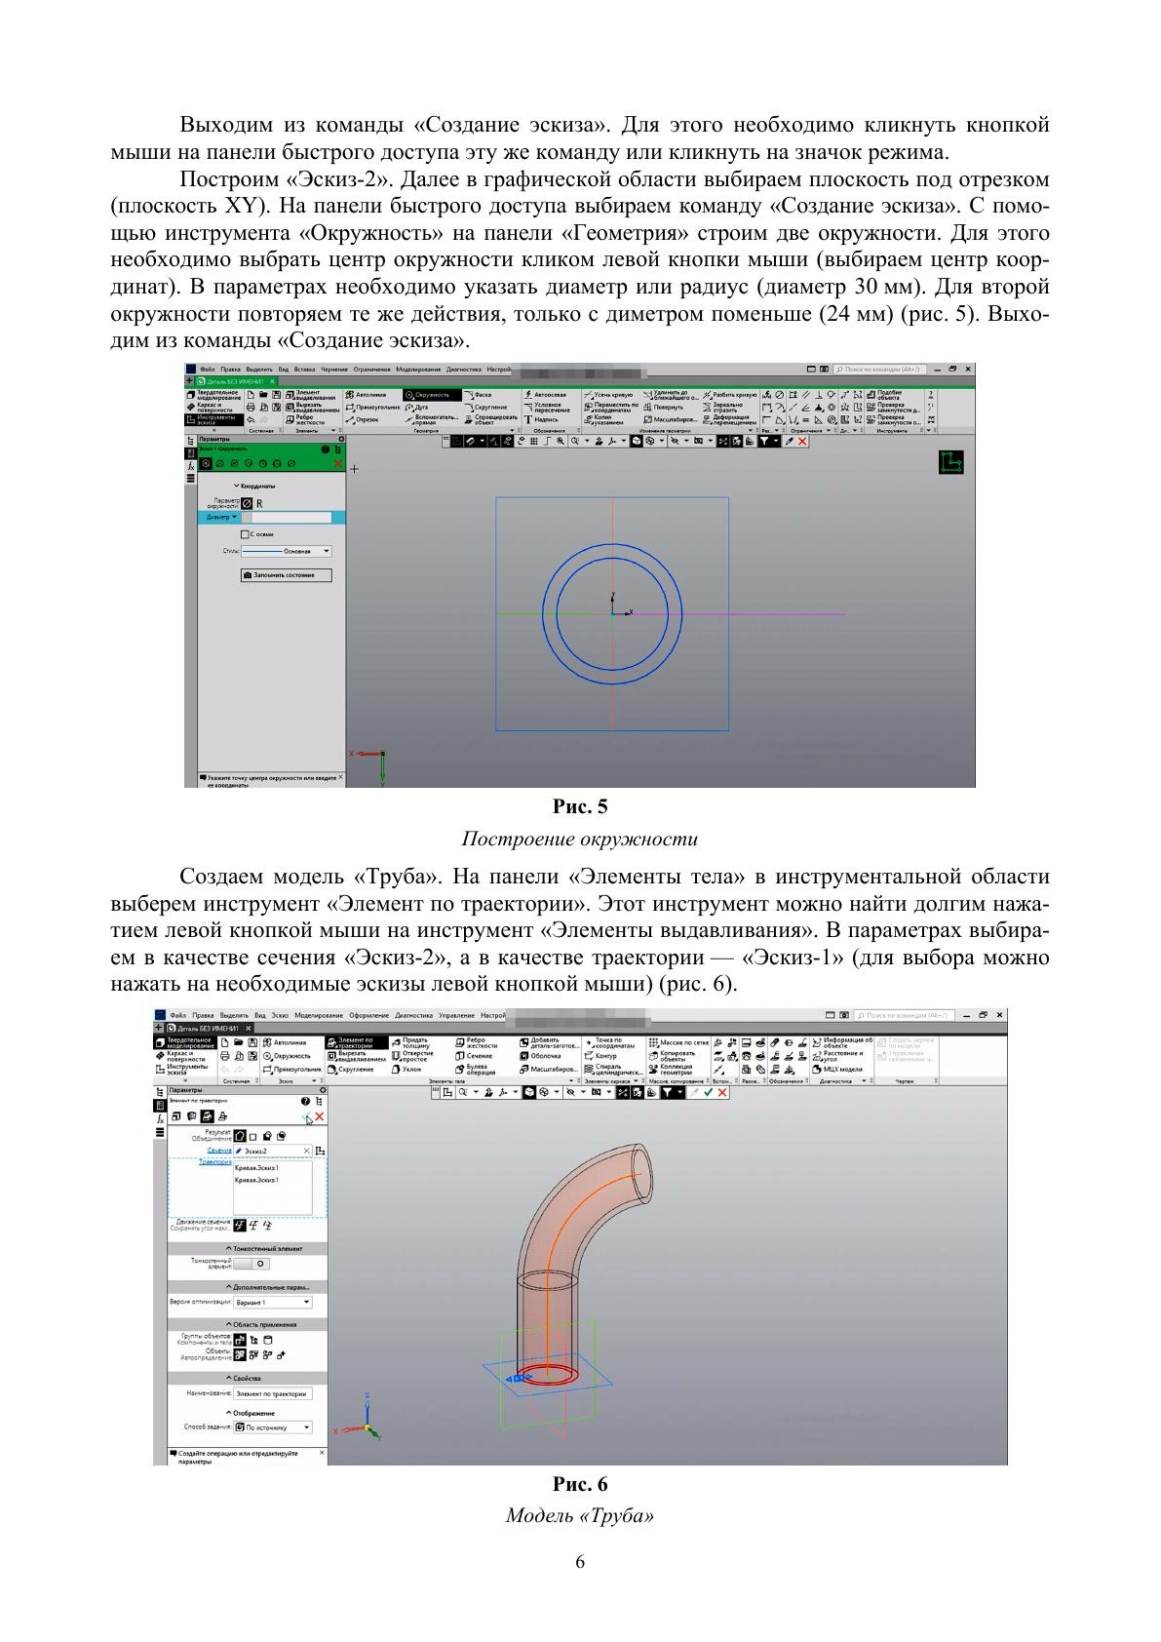Open the Вариант 1 optimization dropdown
Image resolution: width=1161 pixels, height=1642 pixels.
[273, 1303]
